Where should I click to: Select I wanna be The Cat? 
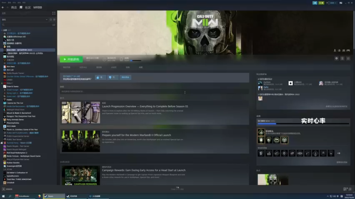click(15, 103)
